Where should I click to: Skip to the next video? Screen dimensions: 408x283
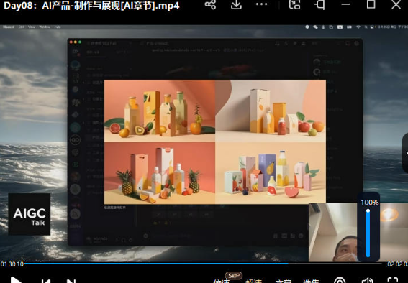tap(71, 280)
